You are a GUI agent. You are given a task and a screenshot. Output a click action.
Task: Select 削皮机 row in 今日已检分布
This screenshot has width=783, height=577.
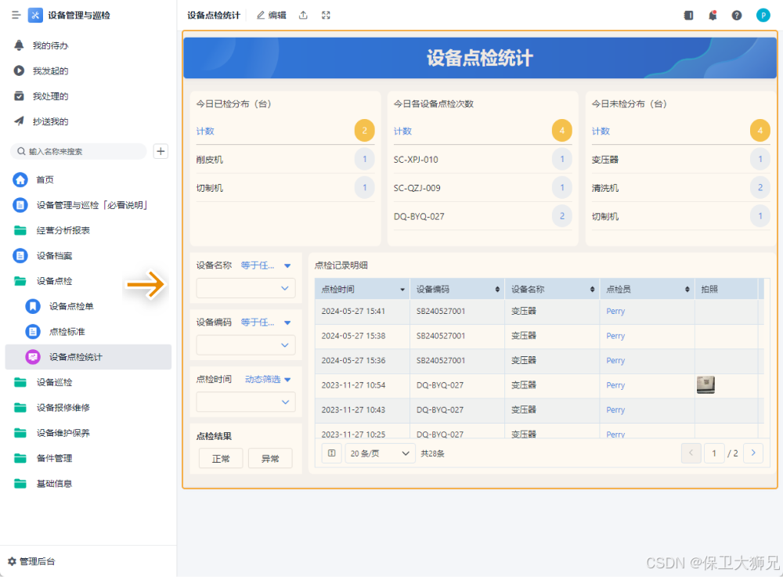[x=285, y=159]
